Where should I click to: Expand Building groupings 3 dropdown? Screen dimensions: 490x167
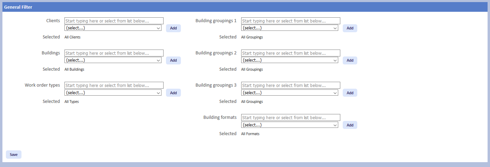[290, 93]
